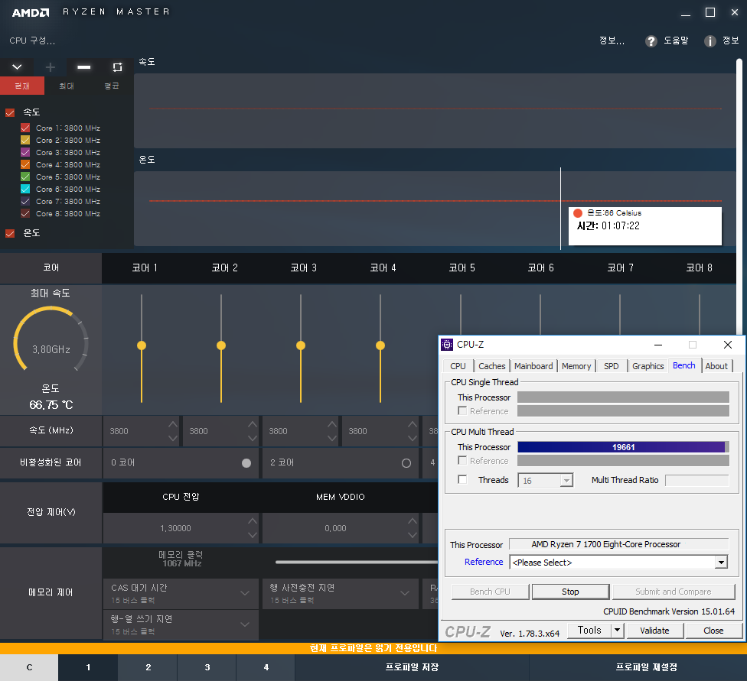Switch to the 최대 graph tab

(x=67, y=86)
